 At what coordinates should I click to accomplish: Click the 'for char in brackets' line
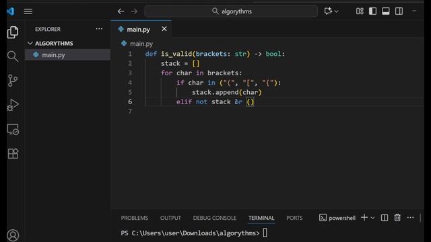click(201, 73)
